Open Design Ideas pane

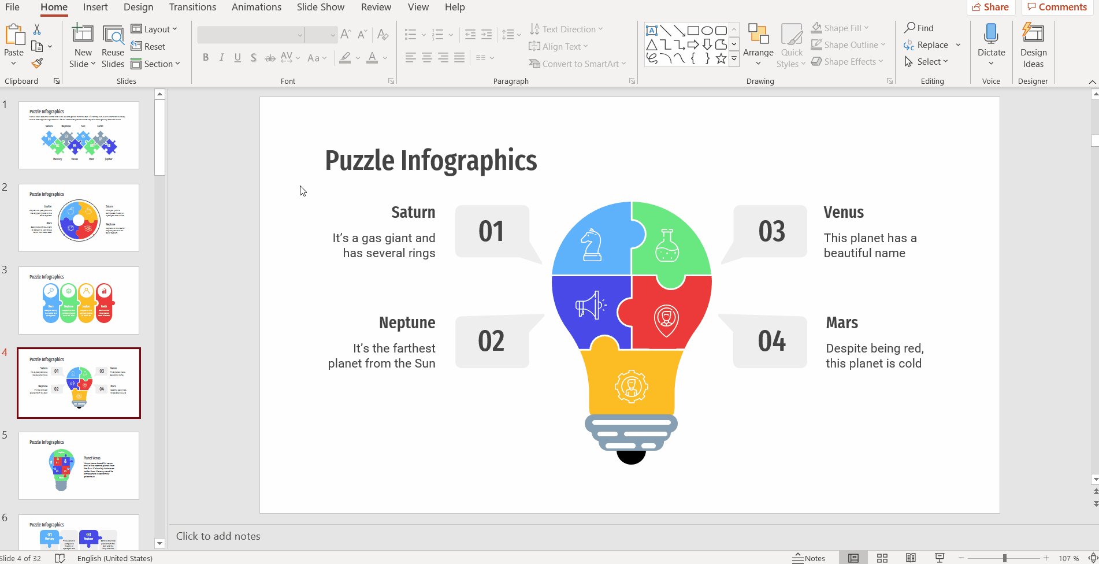tap(1033, 46)
